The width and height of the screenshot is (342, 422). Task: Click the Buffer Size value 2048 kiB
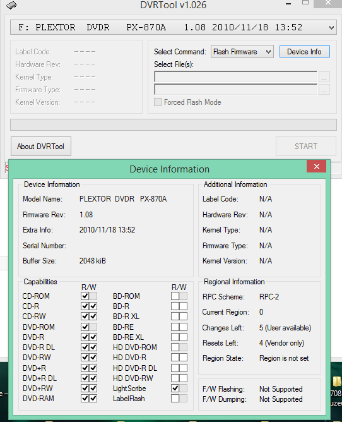point(93,261)
